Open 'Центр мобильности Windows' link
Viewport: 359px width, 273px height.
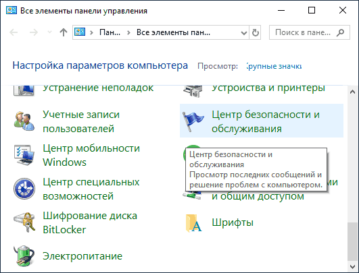(91, 155)
